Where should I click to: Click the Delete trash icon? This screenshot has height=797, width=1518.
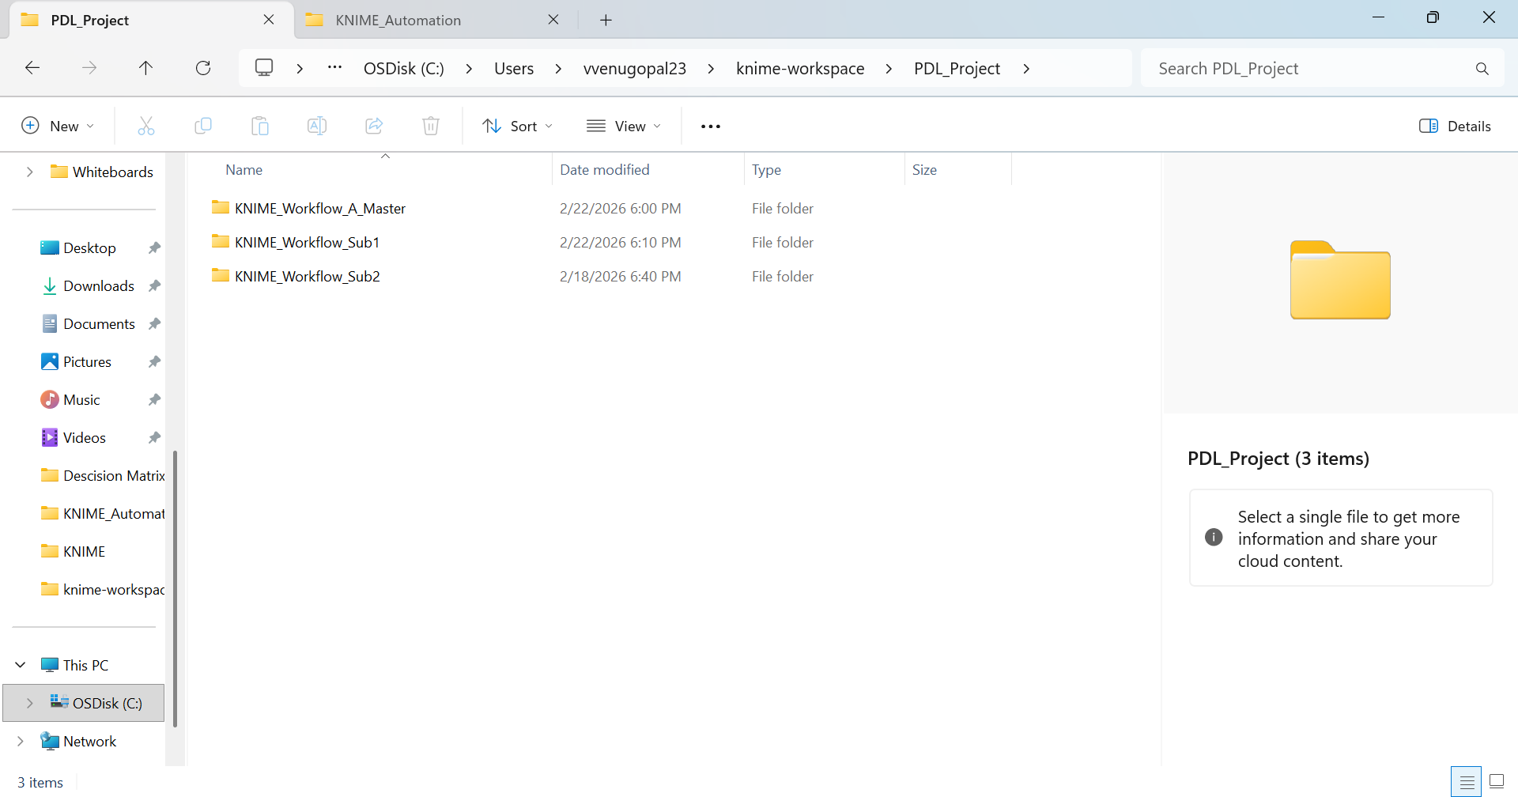431,126
